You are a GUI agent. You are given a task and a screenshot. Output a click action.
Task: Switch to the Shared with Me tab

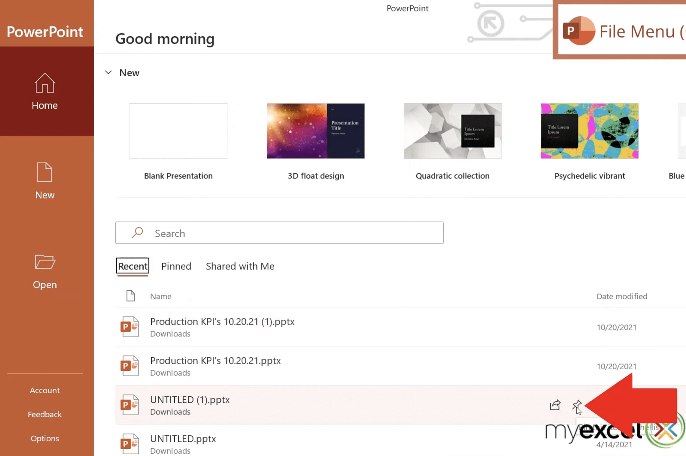point(240,266)
